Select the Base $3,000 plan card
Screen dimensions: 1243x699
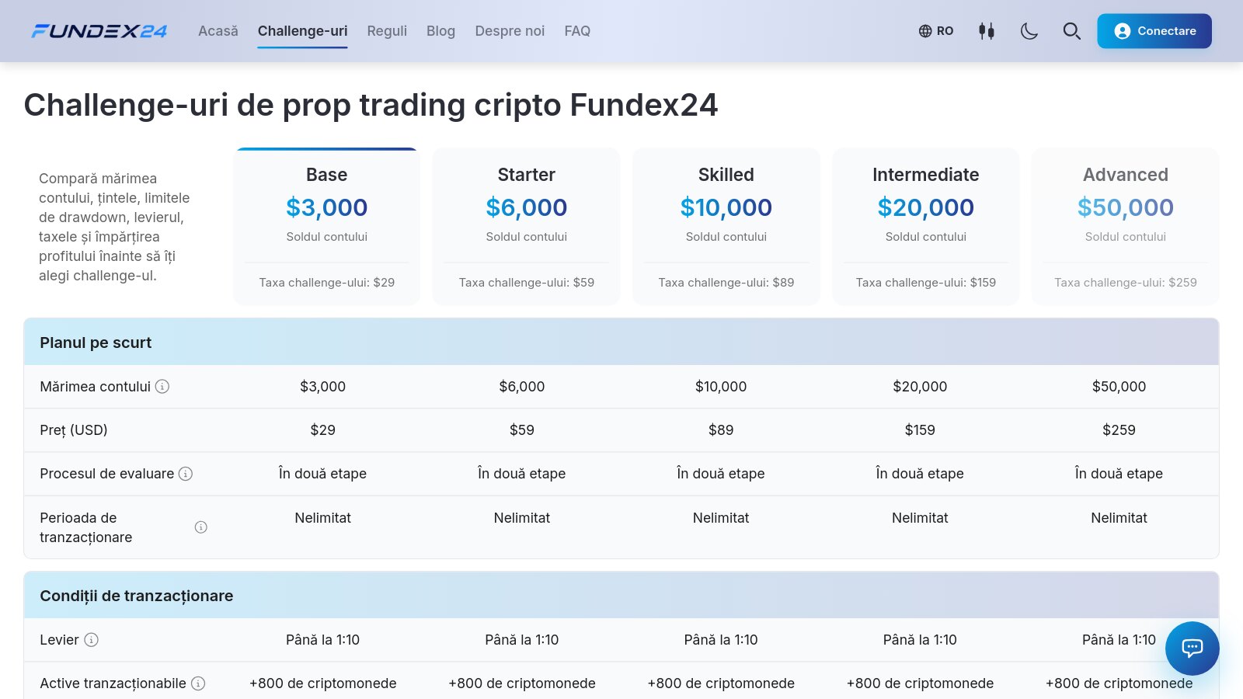(327, 226)
